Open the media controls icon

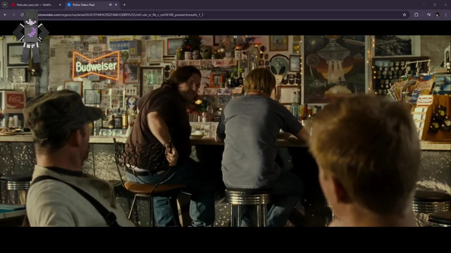(x=429, y=15)
